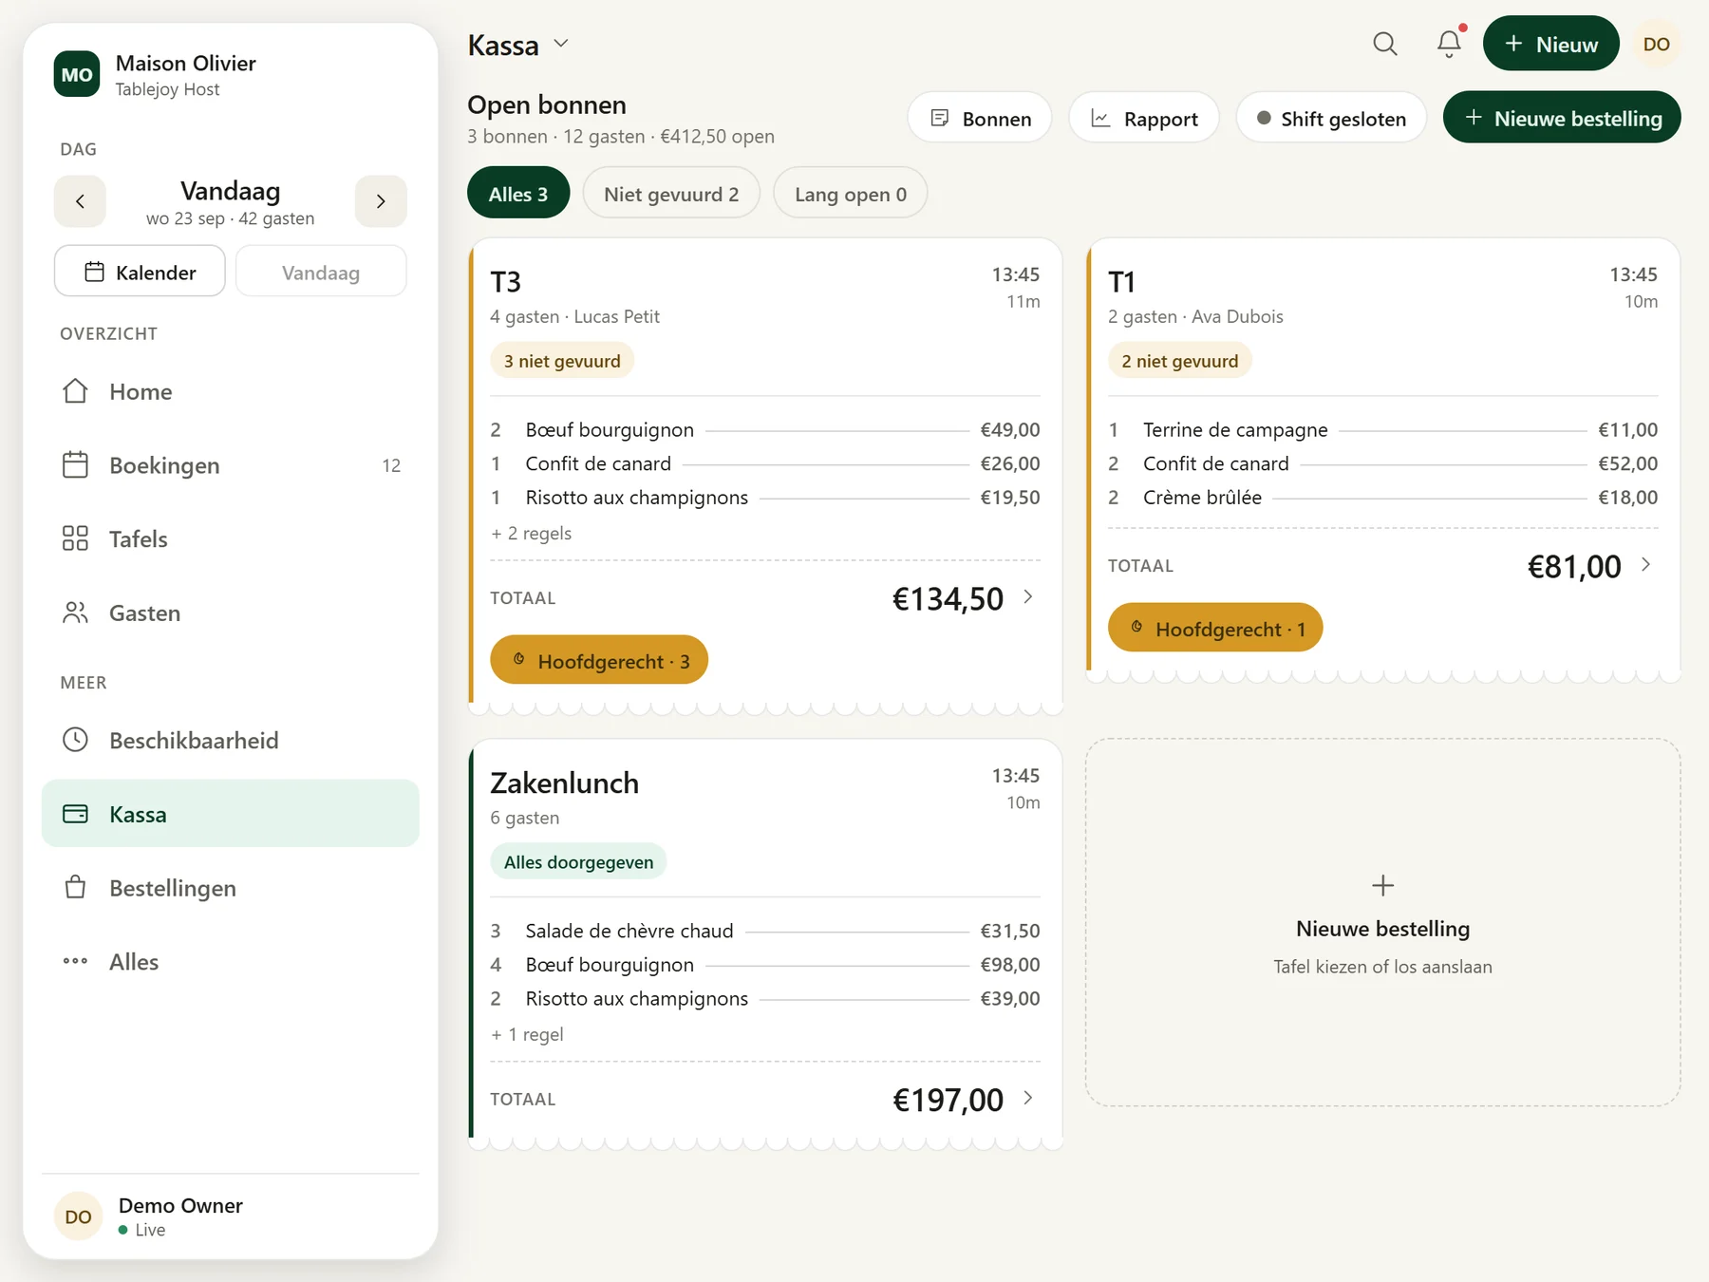The width and height of the screenshot is (1709, 1282).
Task: Expand '+ 2 regels' on T3
Action: [532, 534]
